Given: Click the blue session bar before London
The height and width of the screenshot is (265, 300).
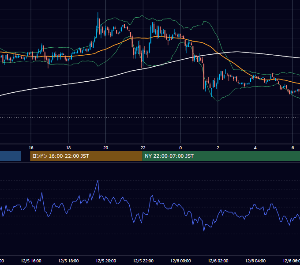Looking at the screenshot, I should pos(10,156).
